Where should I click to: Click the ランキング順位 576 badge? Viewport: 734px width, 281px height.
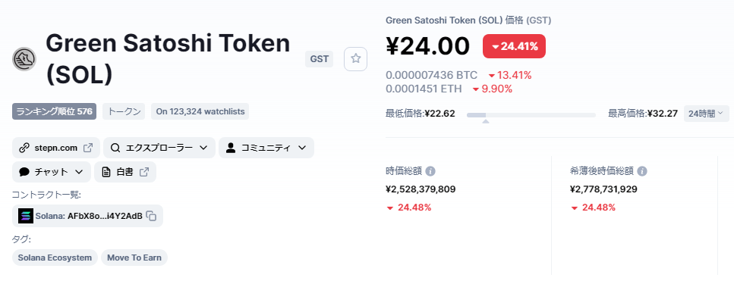(x=55, y=111)
